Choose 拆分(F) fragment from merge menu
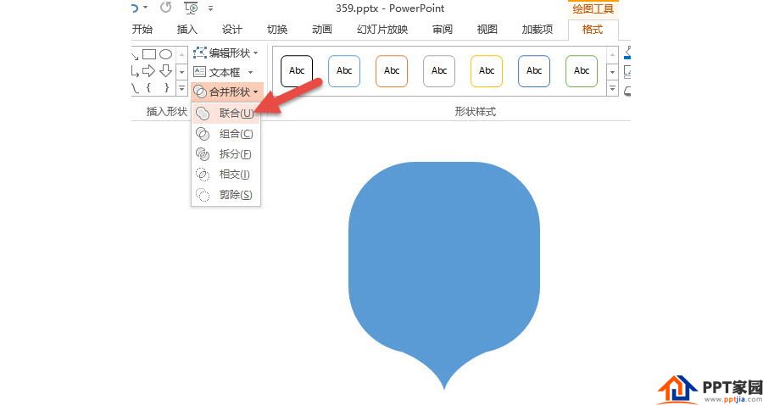Image resolution: width=763 pixels, height=405 pixels. pyautogui.click(x=226, y=154)
